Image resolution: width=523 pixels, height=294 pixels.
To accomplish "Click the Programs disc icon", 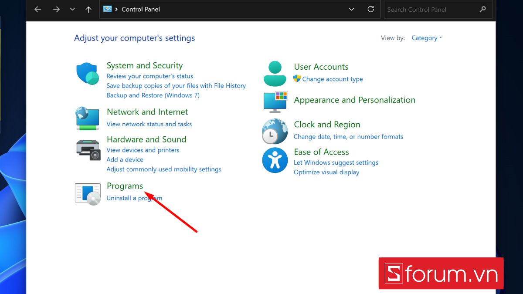I will (88, 194).
